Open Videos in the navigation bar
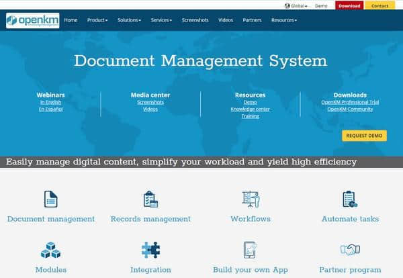 (226, 20)
